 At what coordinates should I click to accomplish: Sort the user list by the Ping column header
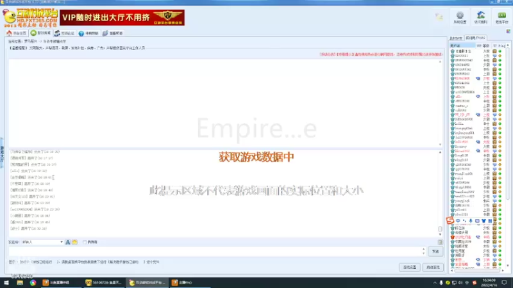(x=501, y=45)
